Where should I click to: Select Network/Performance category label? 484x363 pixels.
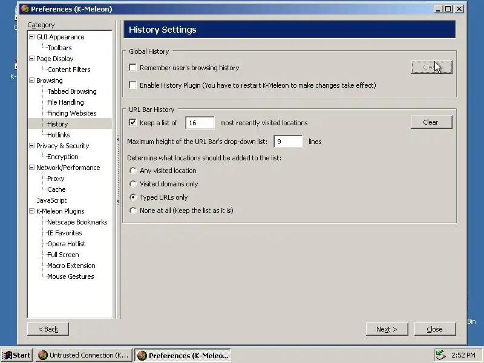click(68, 168)
